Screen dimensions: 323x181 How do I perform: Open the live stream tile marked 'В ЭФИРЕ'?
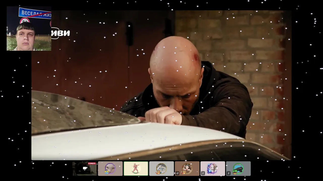tap(85, 168)
